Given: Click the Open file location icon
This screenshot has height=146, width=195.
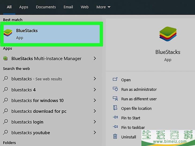Looking at the screenshot, I should click(115, 108).
